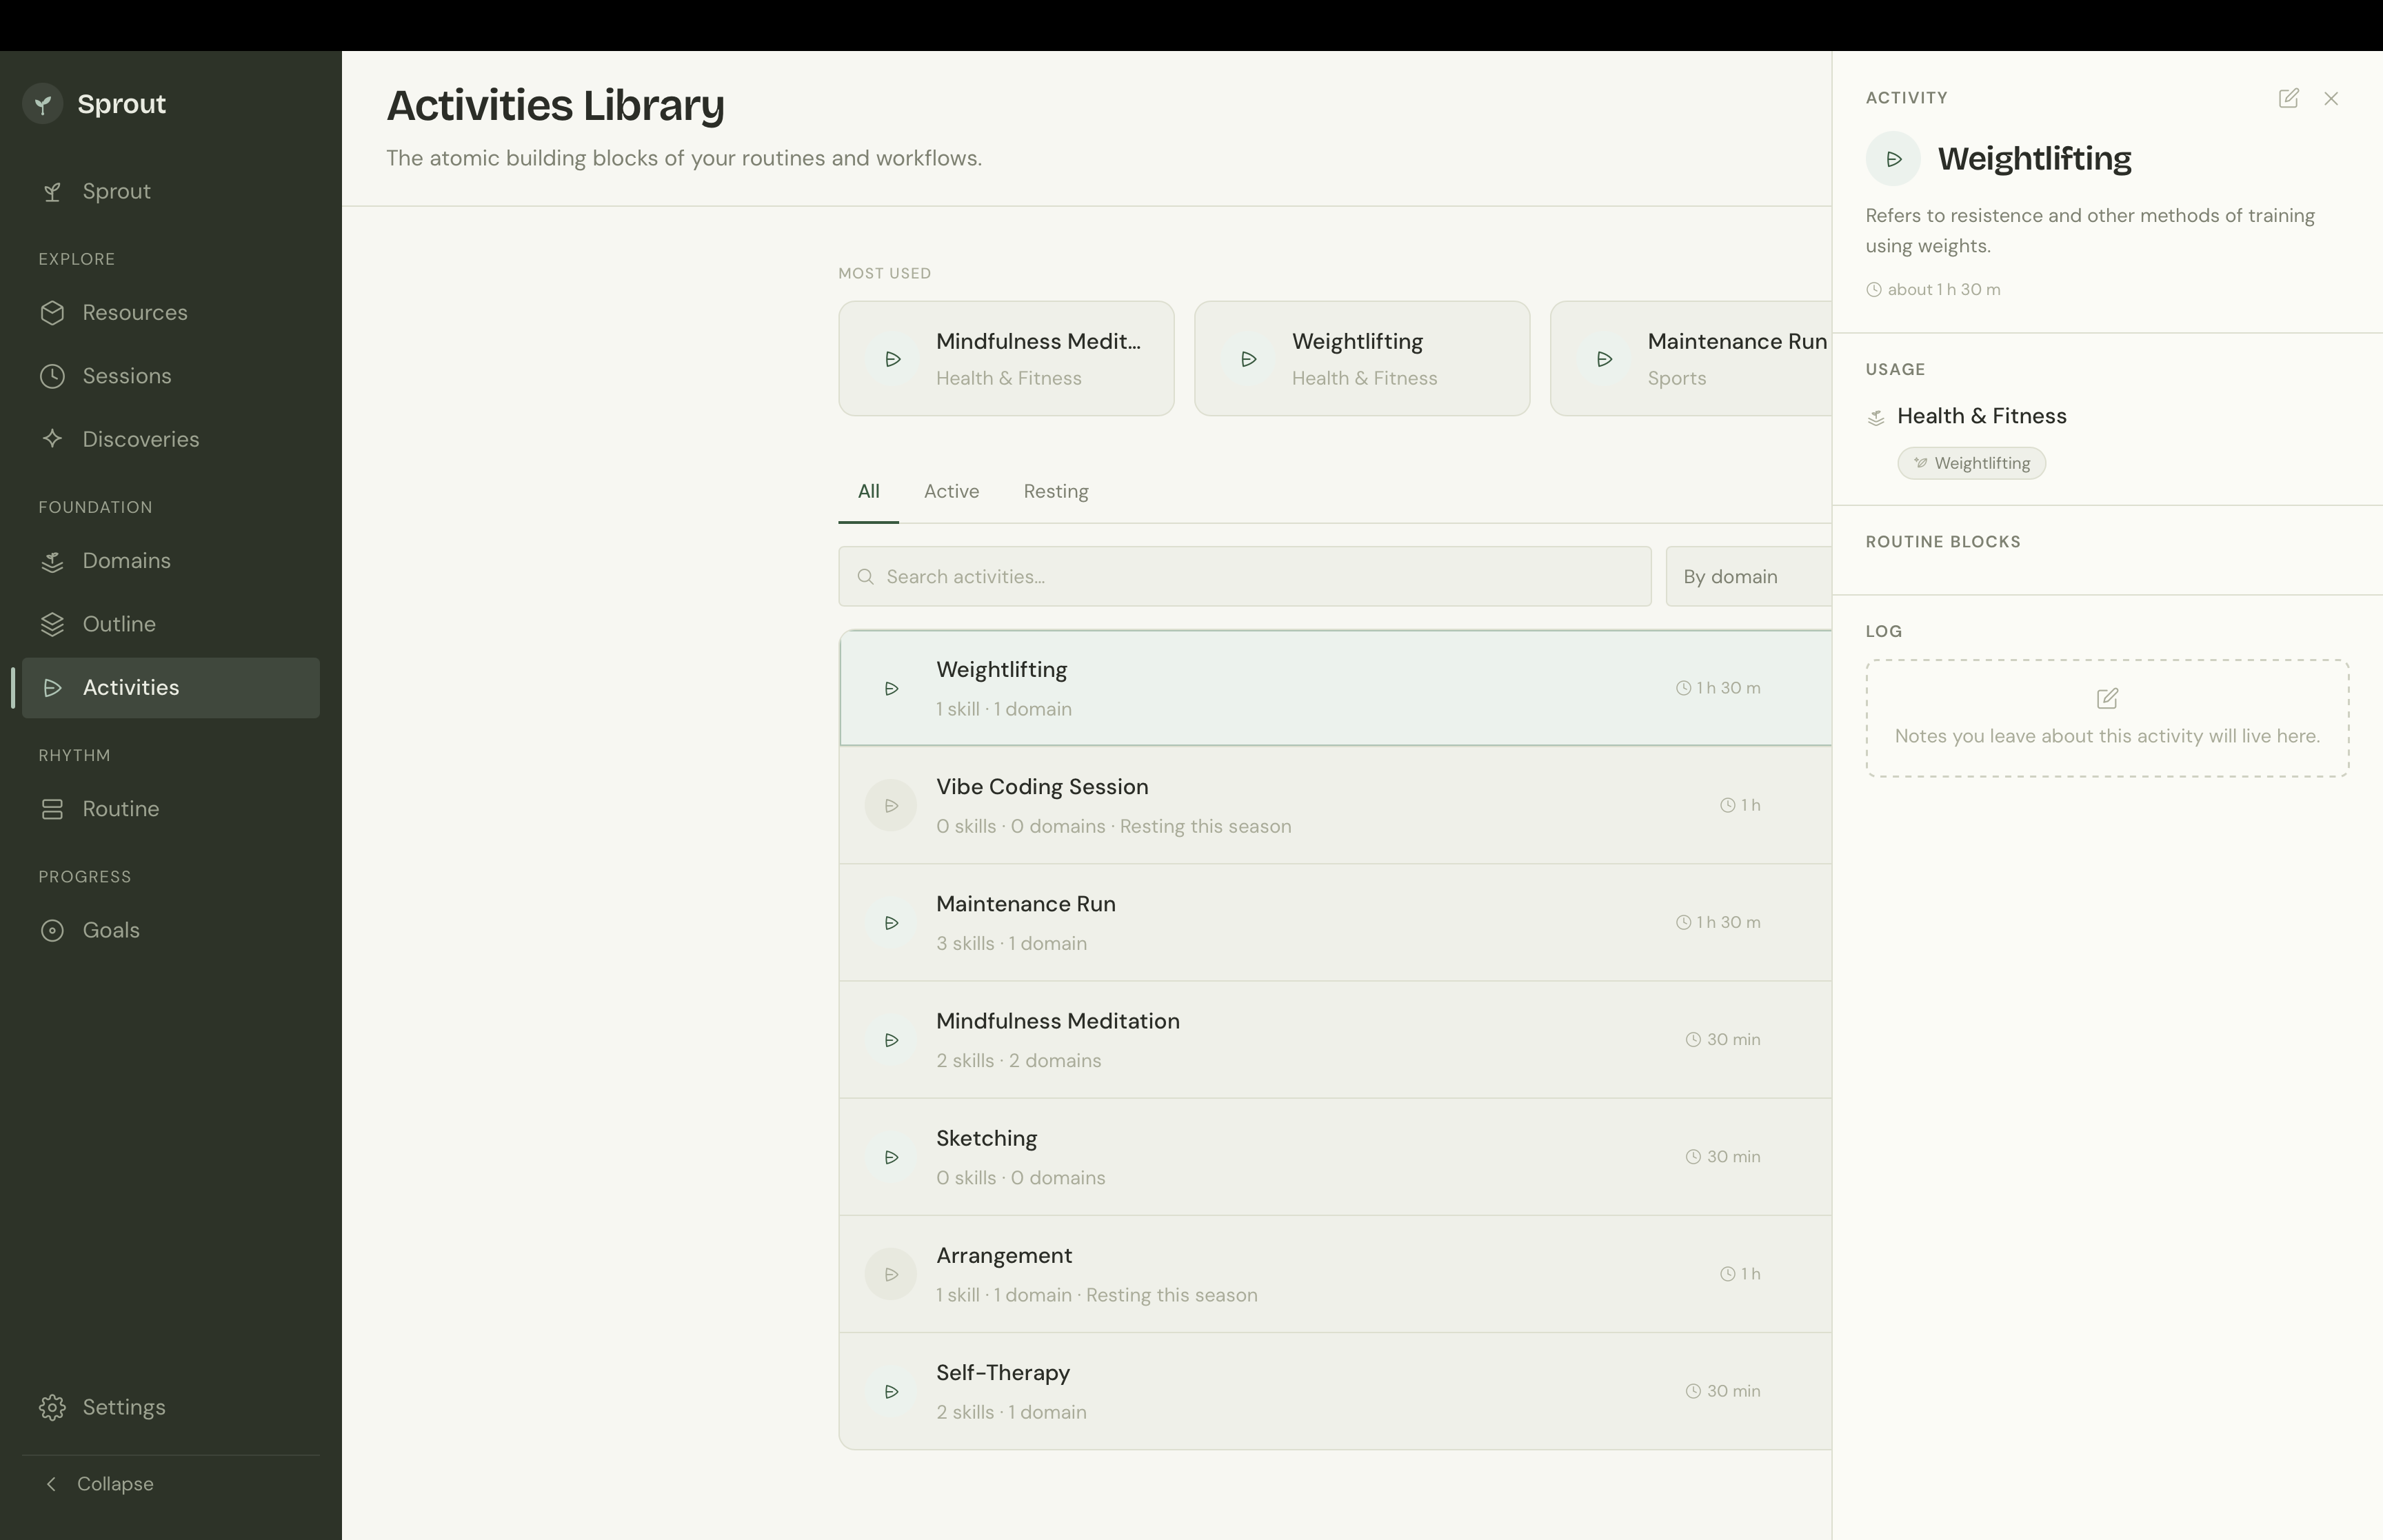Screen dimensions: 2383x1540
Task: Collapse the sidebar
Action: pos(171,1484)
